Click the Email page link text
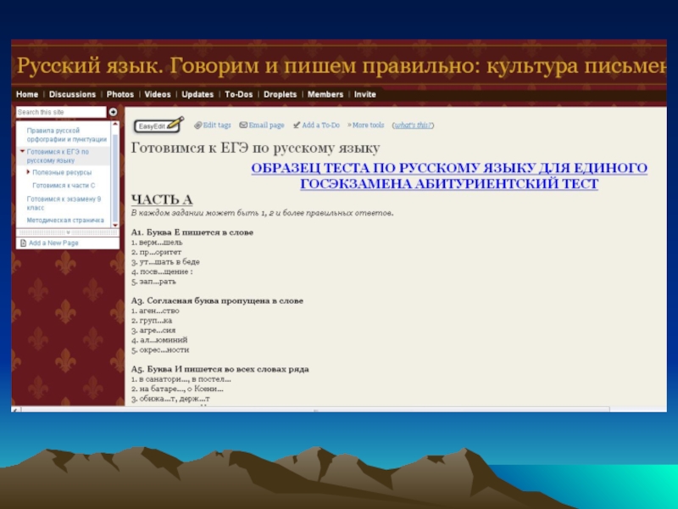This screenshot has width=678, height=509. (266, 125)
